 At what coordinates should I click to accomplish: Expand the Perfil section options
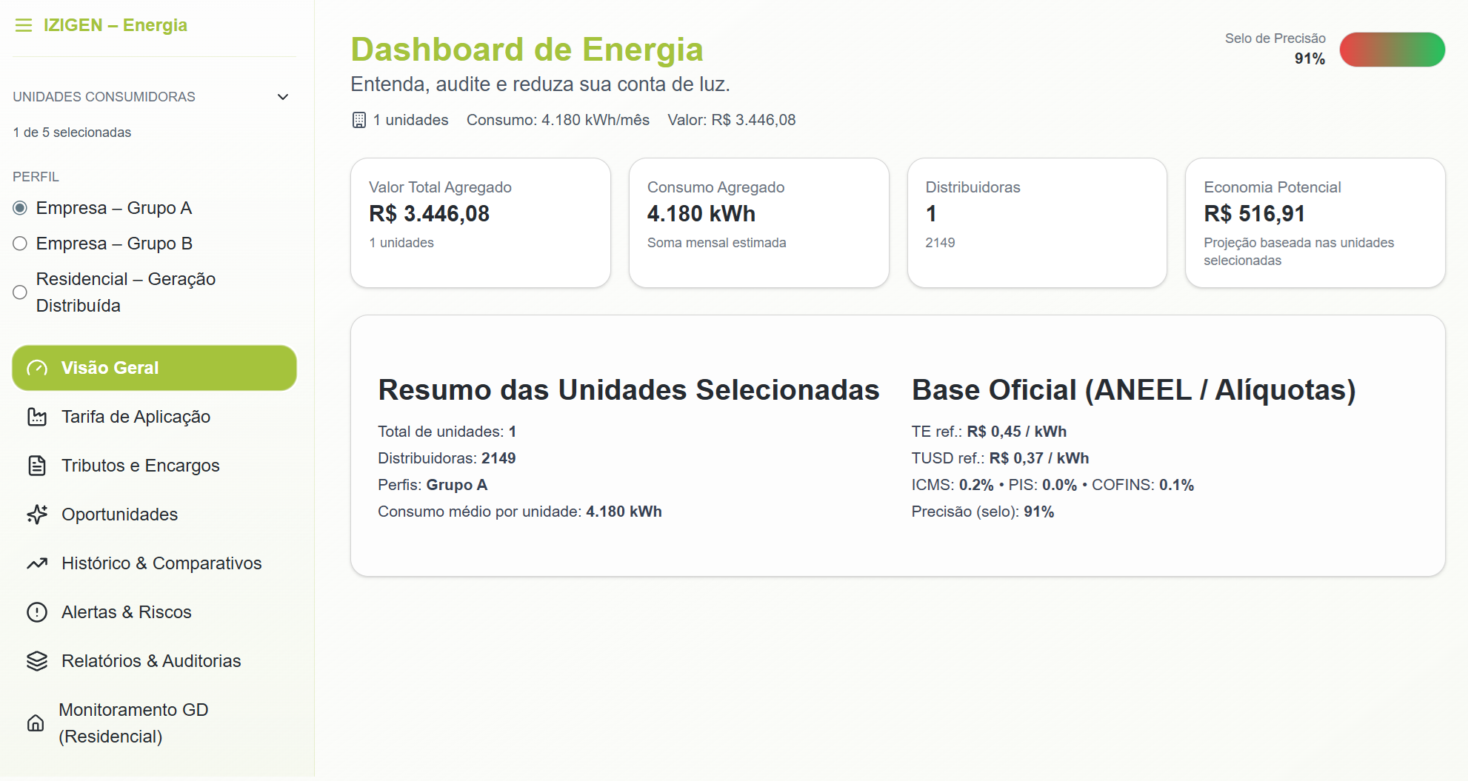coord(36,176)
